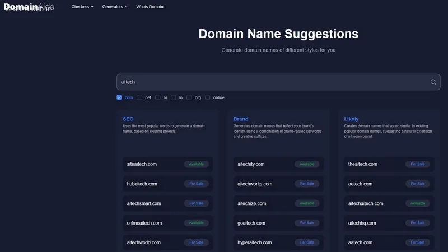The image size is (448, 252).
Task: Open aitechworld.com suggestion
Action: coord(144,242)
